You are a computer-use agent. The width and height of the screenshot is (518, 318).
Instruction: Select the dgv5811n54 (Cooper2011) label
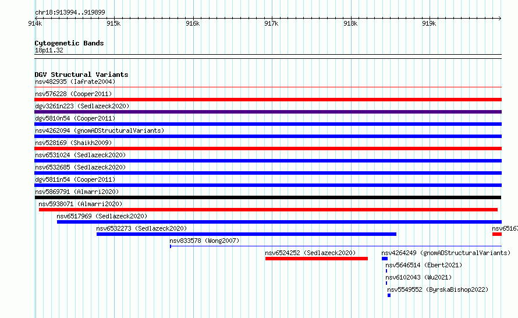pos(75,179)
